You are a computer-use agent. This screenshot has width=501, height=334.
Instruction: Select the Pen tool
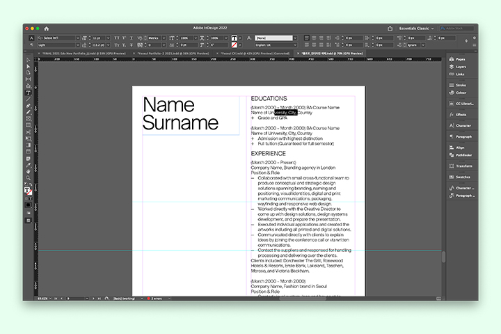click(28, 106)
